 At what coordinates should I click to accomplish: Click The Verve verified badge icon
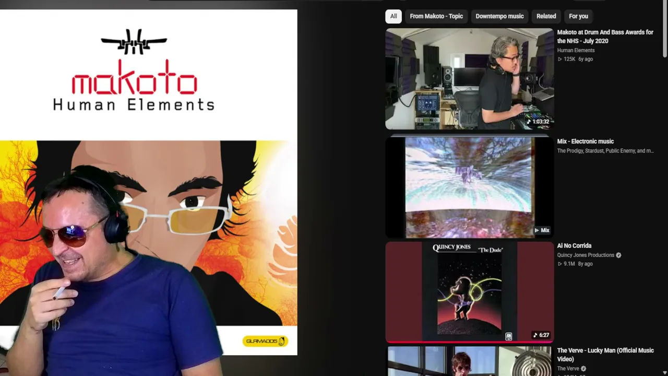(x=583, y=369)
